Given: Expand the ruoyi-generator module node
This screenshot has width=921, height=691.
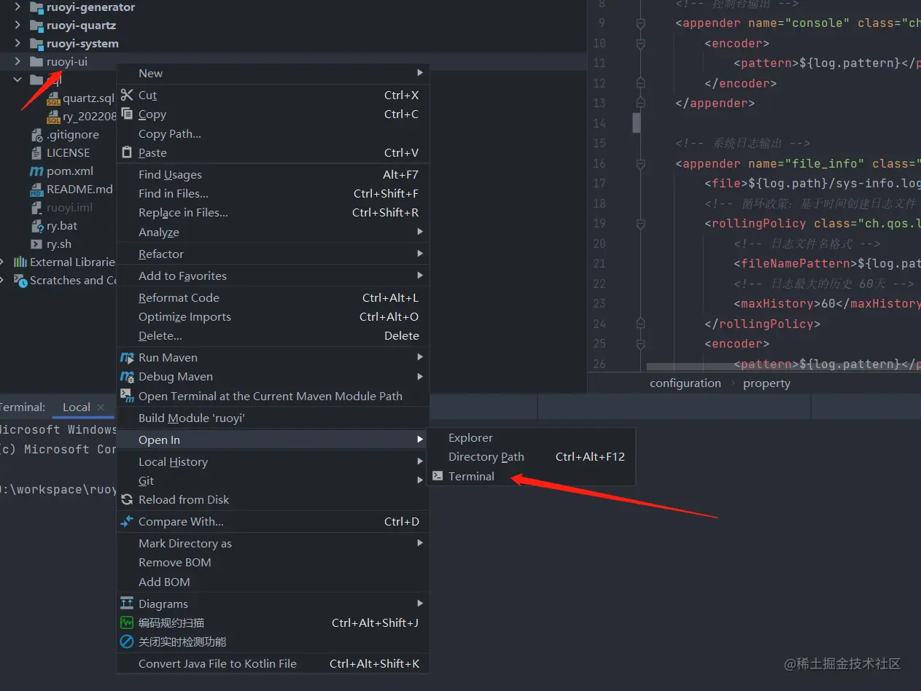Looking at the screenshot, I should click(x=18, y=7).
